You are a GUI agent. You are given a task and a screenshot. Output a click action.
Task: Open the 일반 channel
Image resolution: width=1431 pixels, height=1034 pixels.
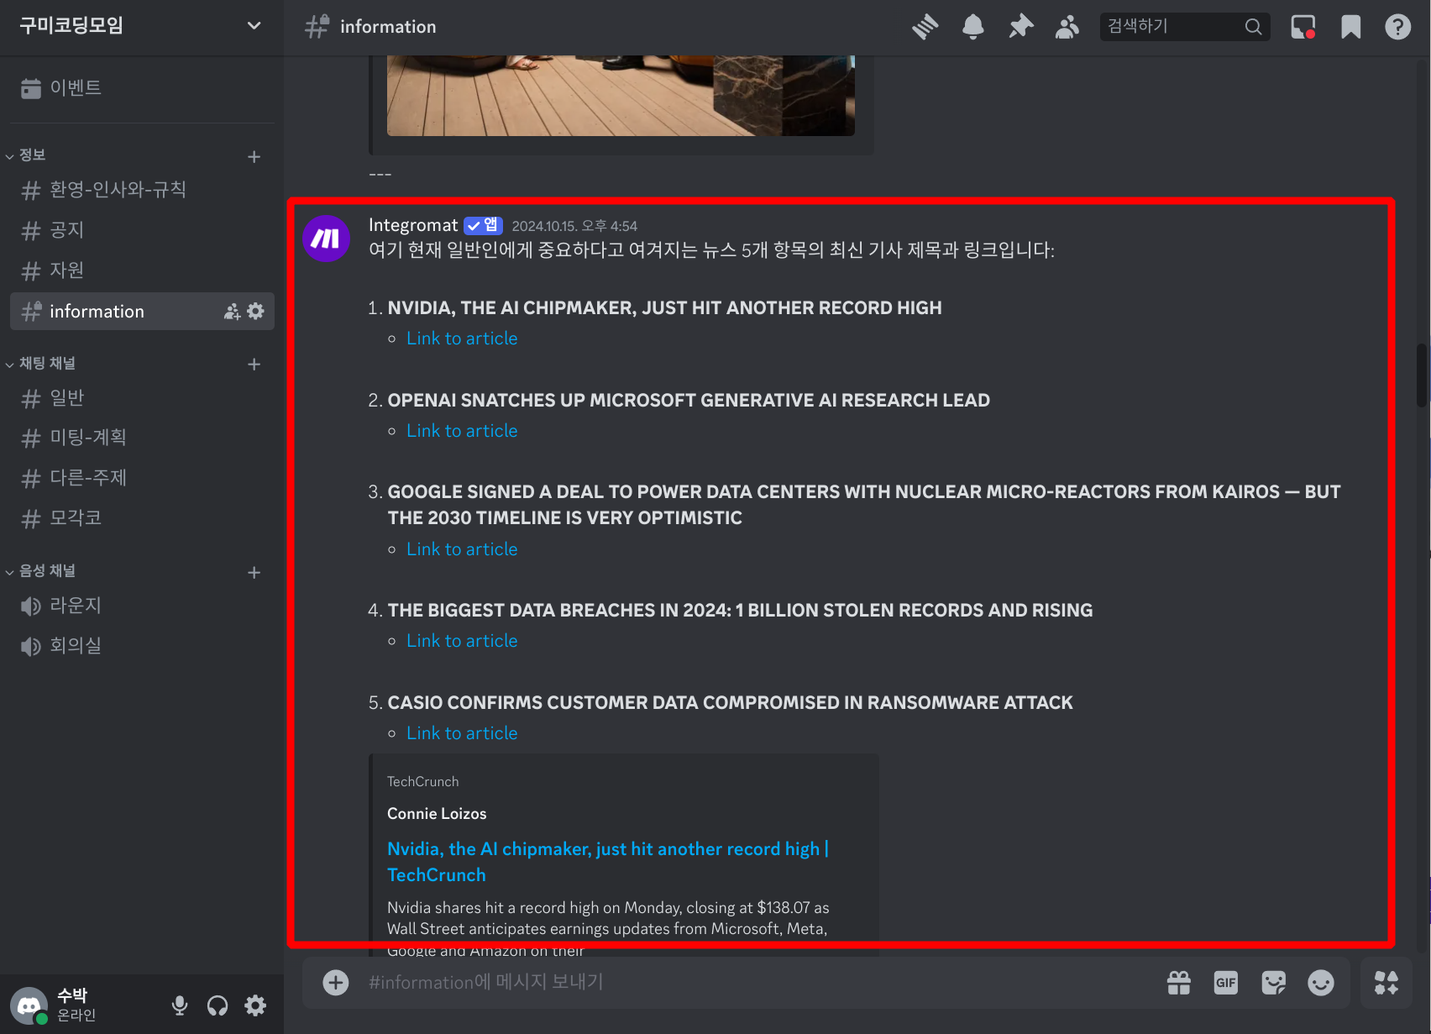tap(142, 398)
